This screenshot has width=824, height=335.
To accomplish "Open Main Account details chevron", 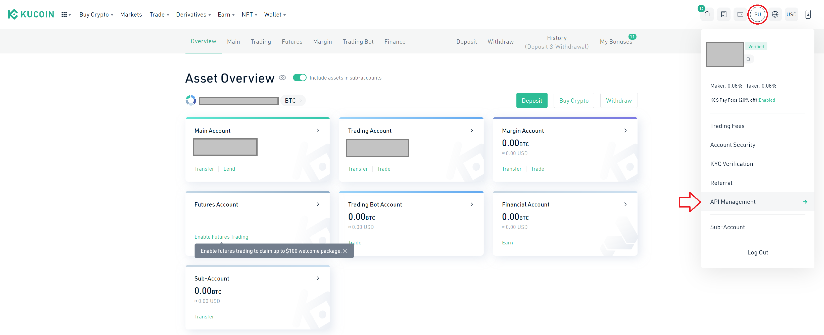I will tap(318, 130).
